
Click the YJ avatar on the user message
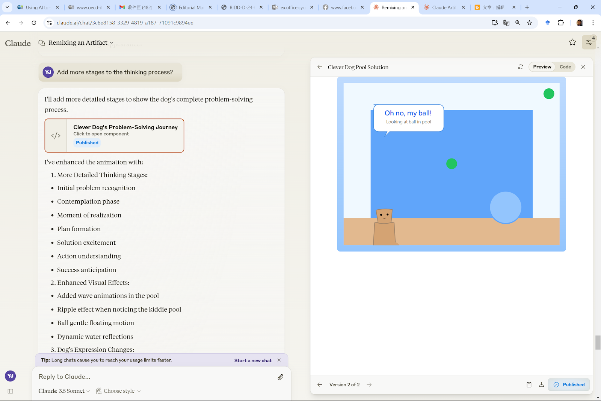[x=48, y=72]
